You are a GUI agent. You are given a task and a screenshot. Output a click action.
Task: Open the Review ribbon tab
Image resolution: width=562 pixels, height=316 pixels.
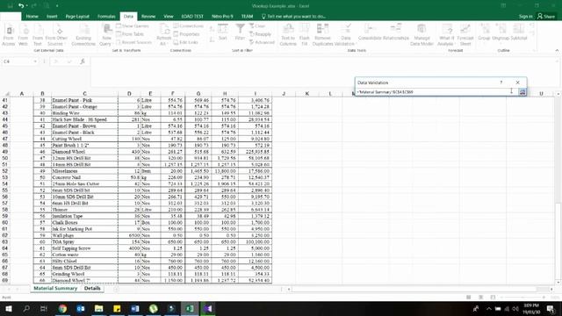(148, 17)
